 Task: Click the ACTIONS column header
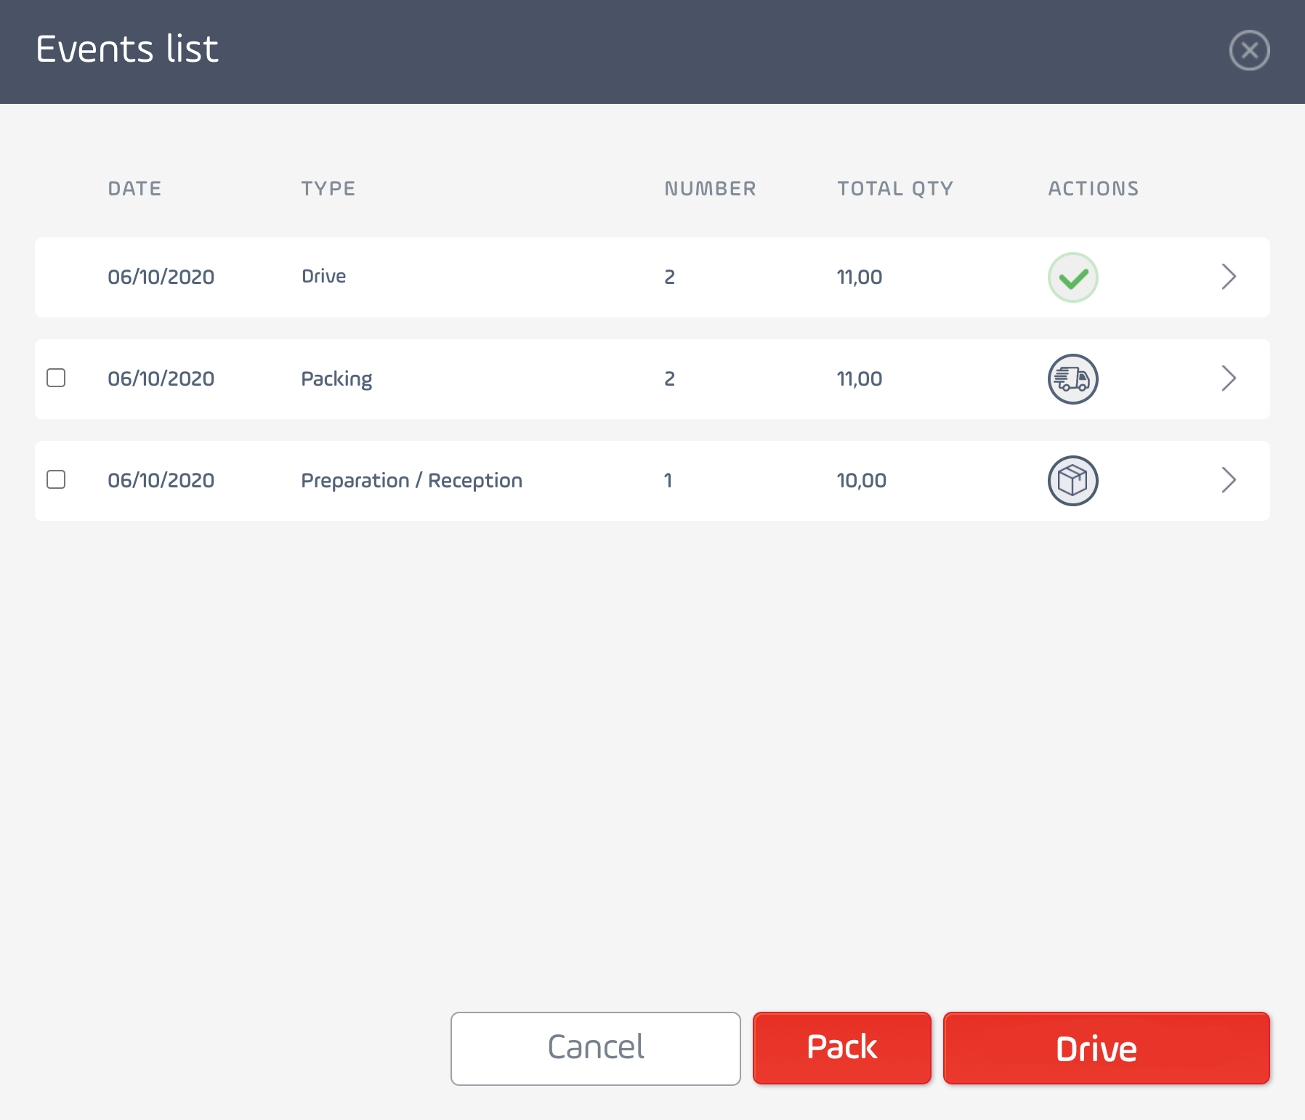pyautogui.click(x=1094, y=189)
